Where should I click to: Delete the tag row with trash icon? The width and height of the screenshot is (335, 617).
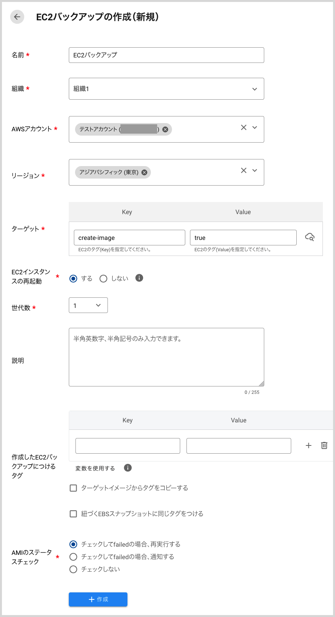click(324, 445)
